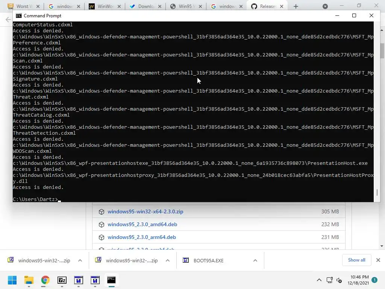This screenshot has width=385, height=289.
Task: Open Google Chrome from the taskbar
Action: [x=45, y=280]
